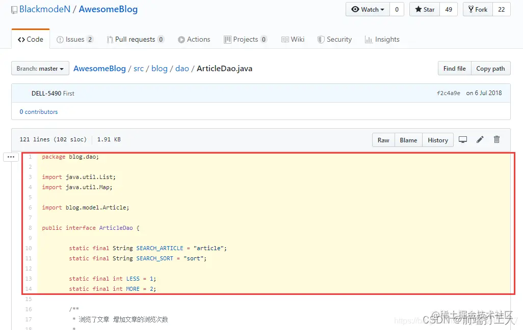
Task: Click the 'package blog.dao;' code line
Action: 70,157
